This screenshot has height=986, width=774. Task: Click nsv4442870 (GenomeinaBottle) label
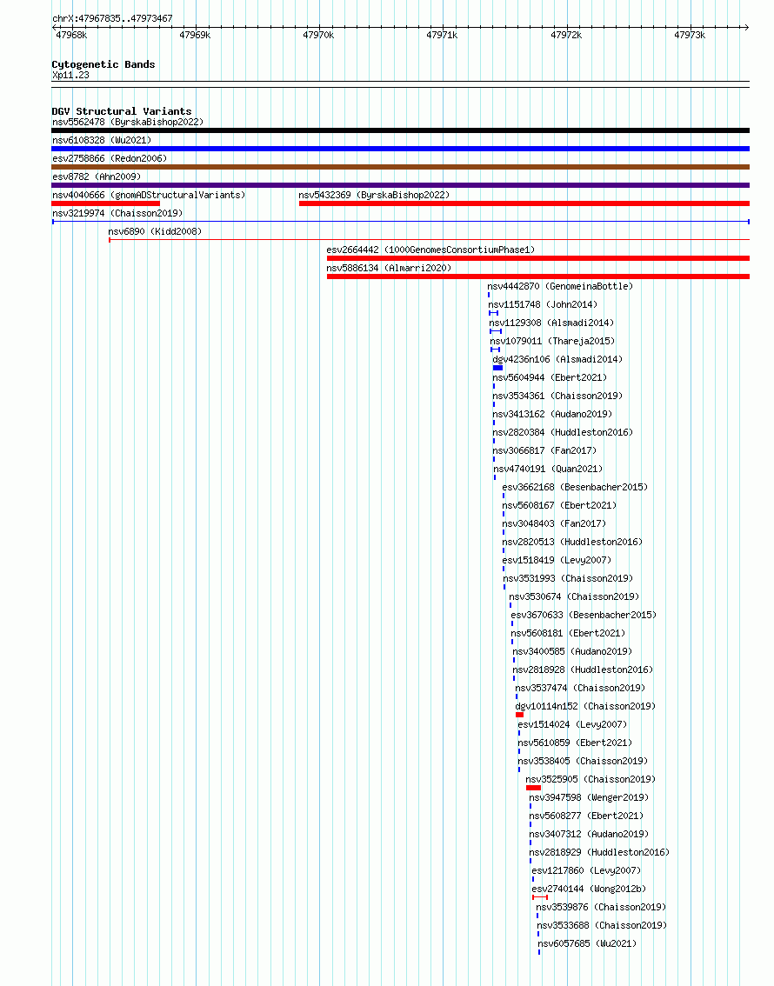click(x=560, y=286)
